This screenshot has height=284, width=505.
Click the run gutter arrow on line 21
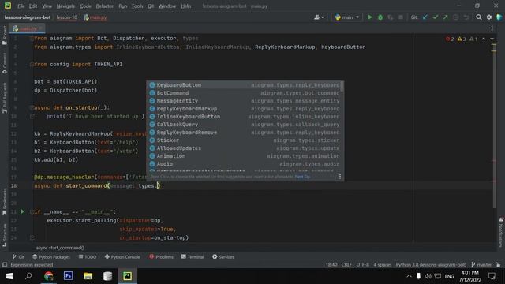[x=22, y=211]
